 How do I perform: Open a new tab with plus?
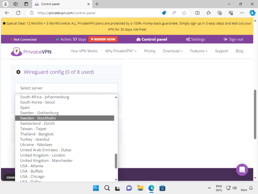tap(97, 4)
